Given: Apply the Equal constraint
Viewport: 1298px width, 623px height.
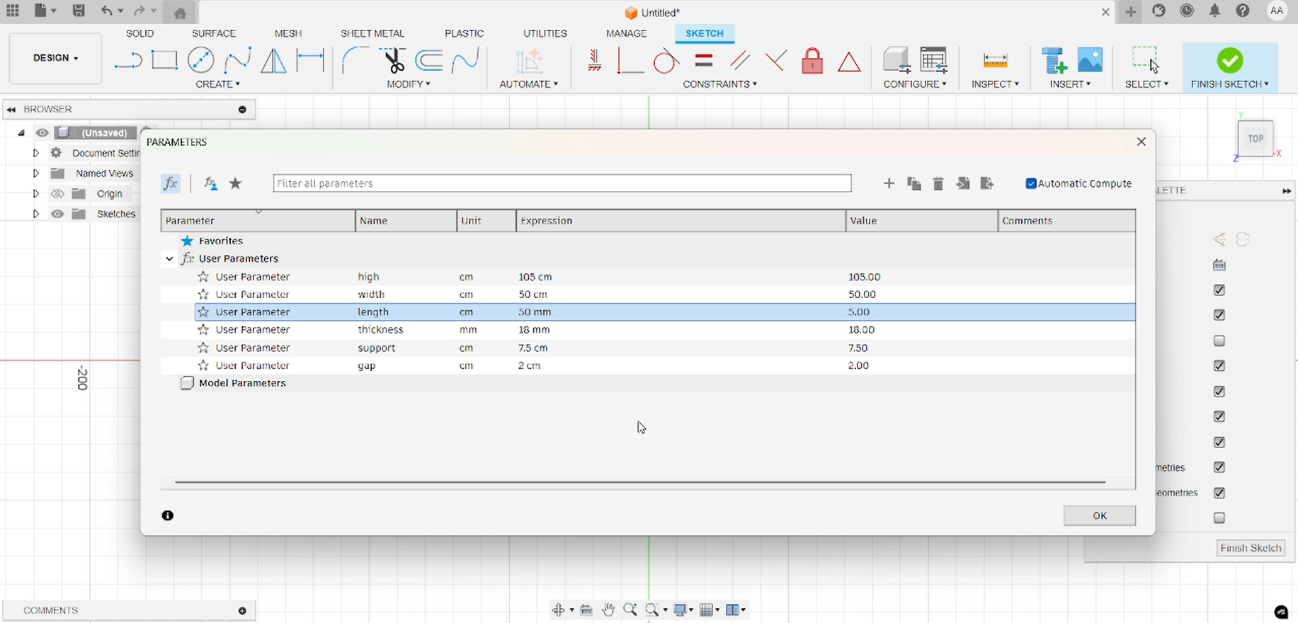Looking at the screenshot, I should 704,61.
